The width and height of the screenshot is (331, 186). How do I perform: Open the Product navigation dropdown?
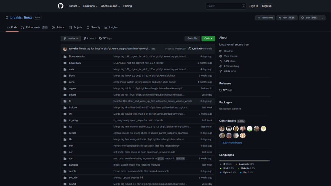point(74,6)
